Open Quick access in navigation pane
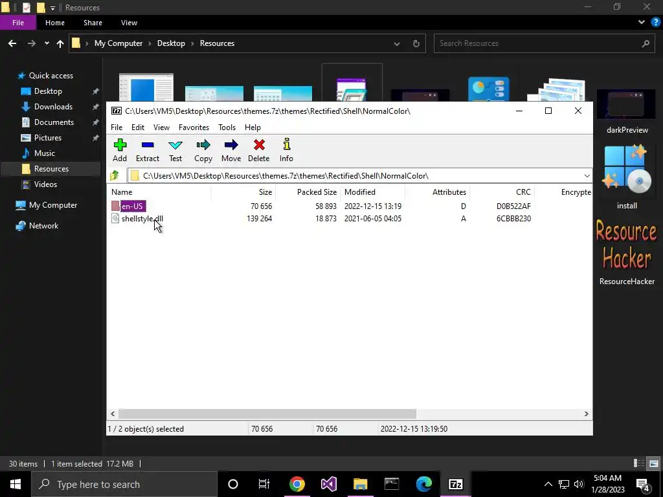This screenshot has width=663, height=497. click(51, 76)
